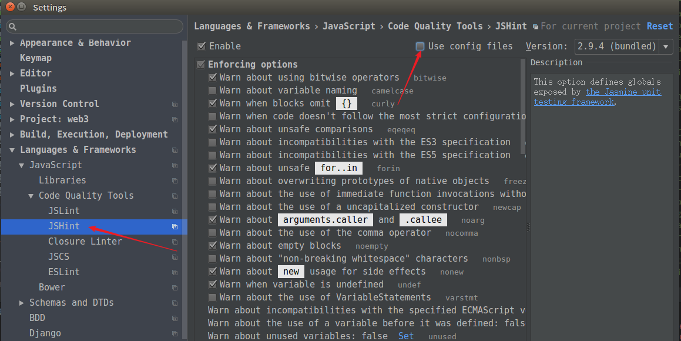The height and width of the screenshot is (341, 681).
Task: Expand Build, Execution, Deployment node
Action: tap(12, 135)
